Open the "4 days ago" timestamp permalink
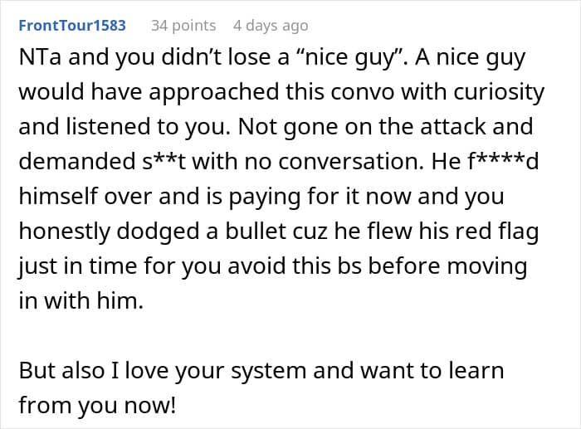581x429 pixels. point(271,26)
